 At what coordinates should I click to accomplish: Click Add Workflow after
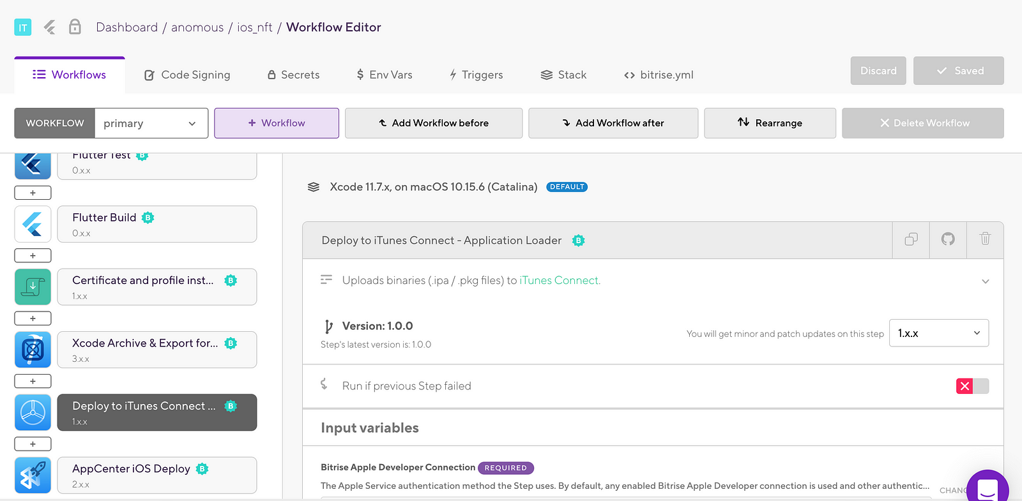(613, 123)
